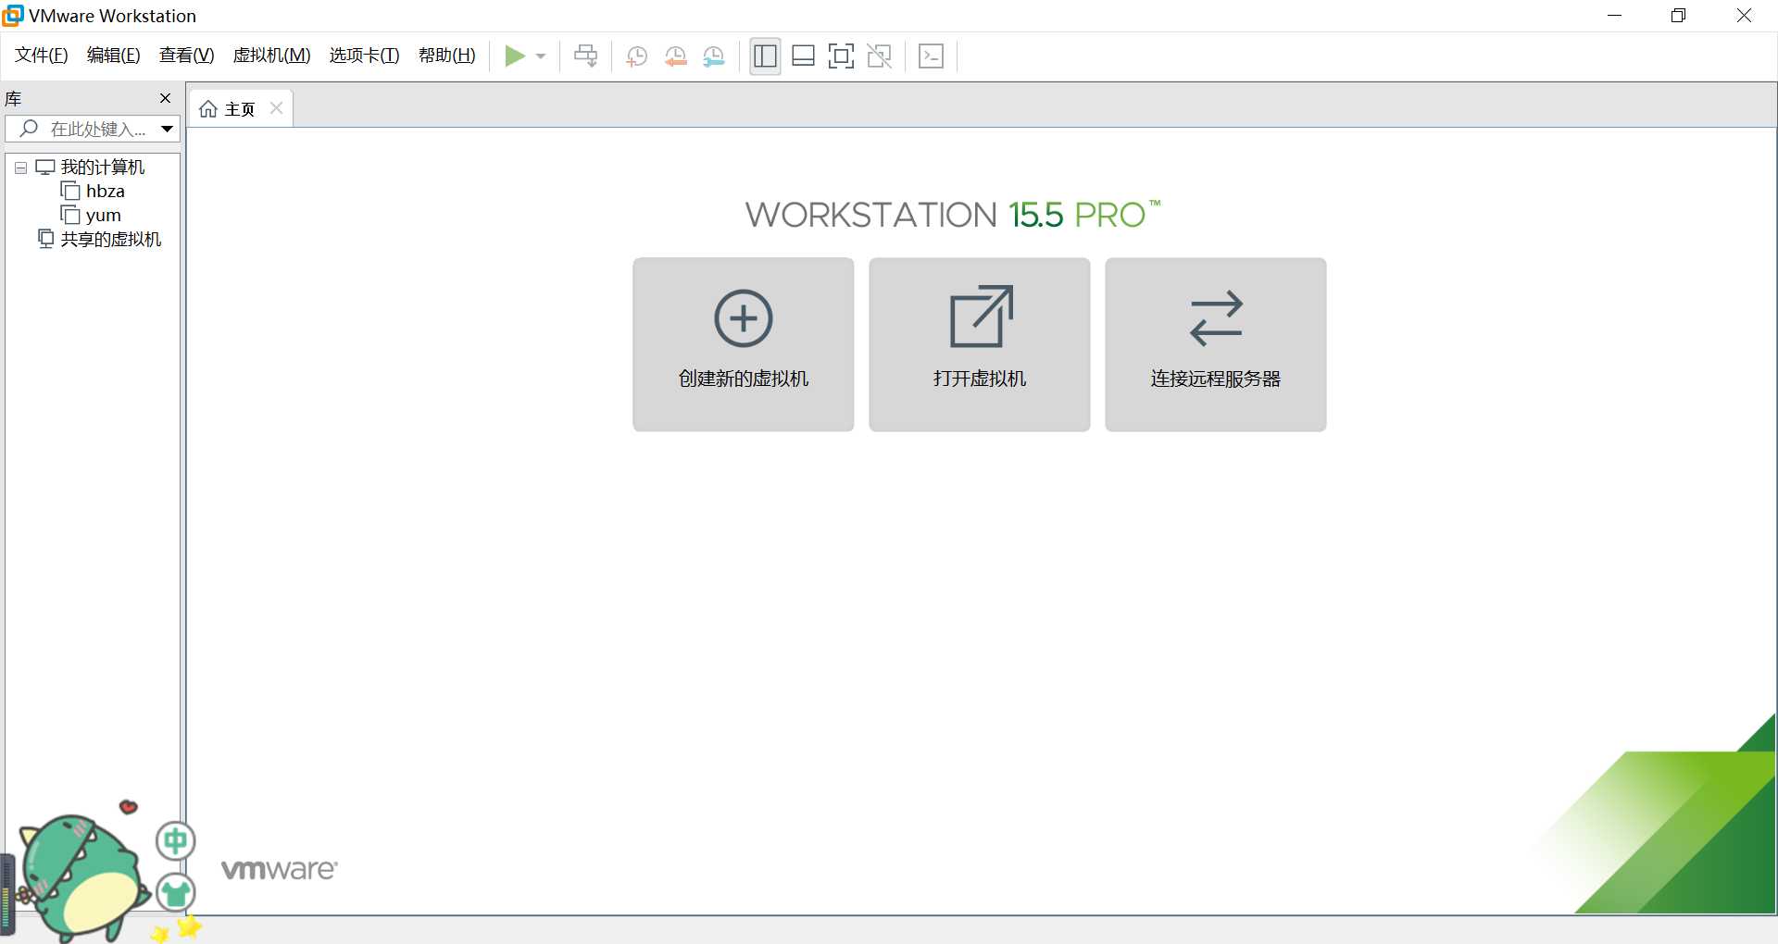Open the power options dropdown arrow
This screenshot has height=944, width=1778.
click(x=541, y=56)
